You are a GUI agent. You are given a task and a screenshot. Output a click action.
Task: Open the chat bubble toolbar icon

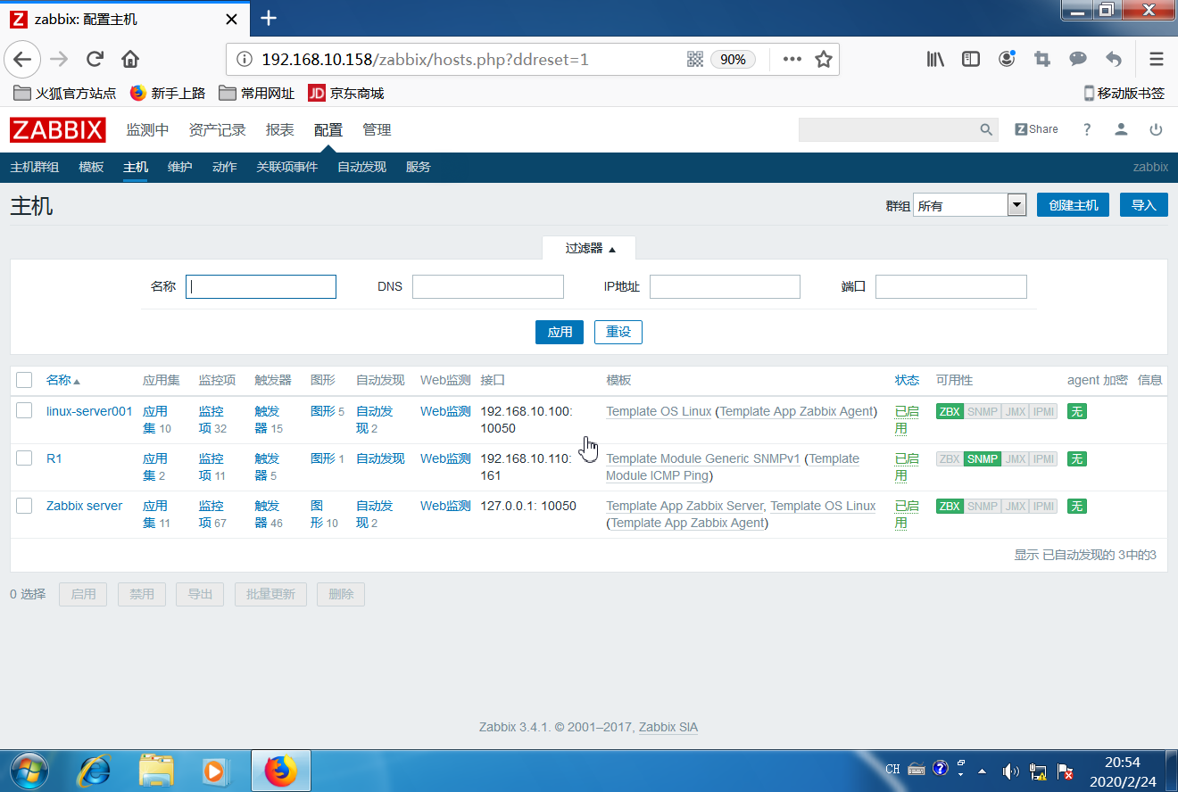pyautogui.click(x=1078, y=60)
